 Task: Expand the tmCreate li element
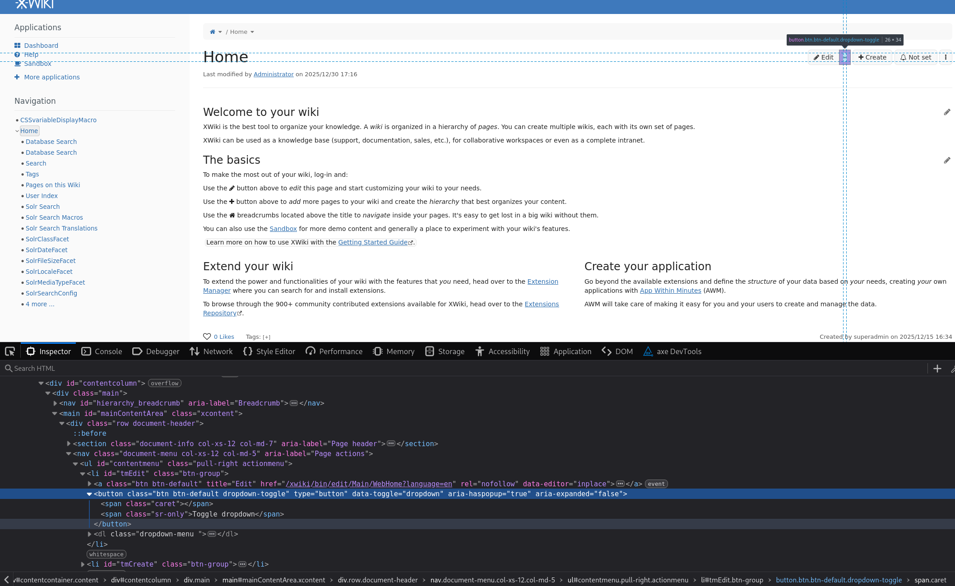83,564
